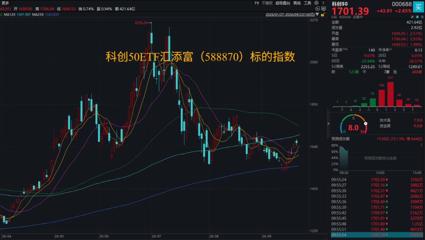425x240 pixels.
Task: Click the 超级叠加 toolbar item
Action: (283, 3)
